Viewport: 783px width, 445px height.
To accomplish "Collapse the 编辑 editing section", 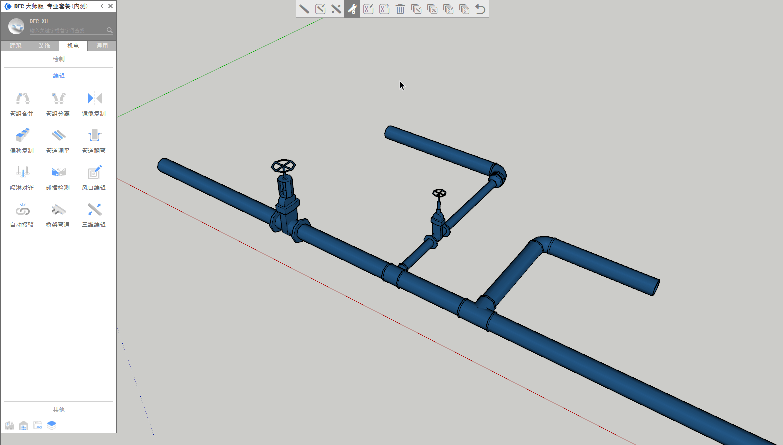I will [59, 76].
